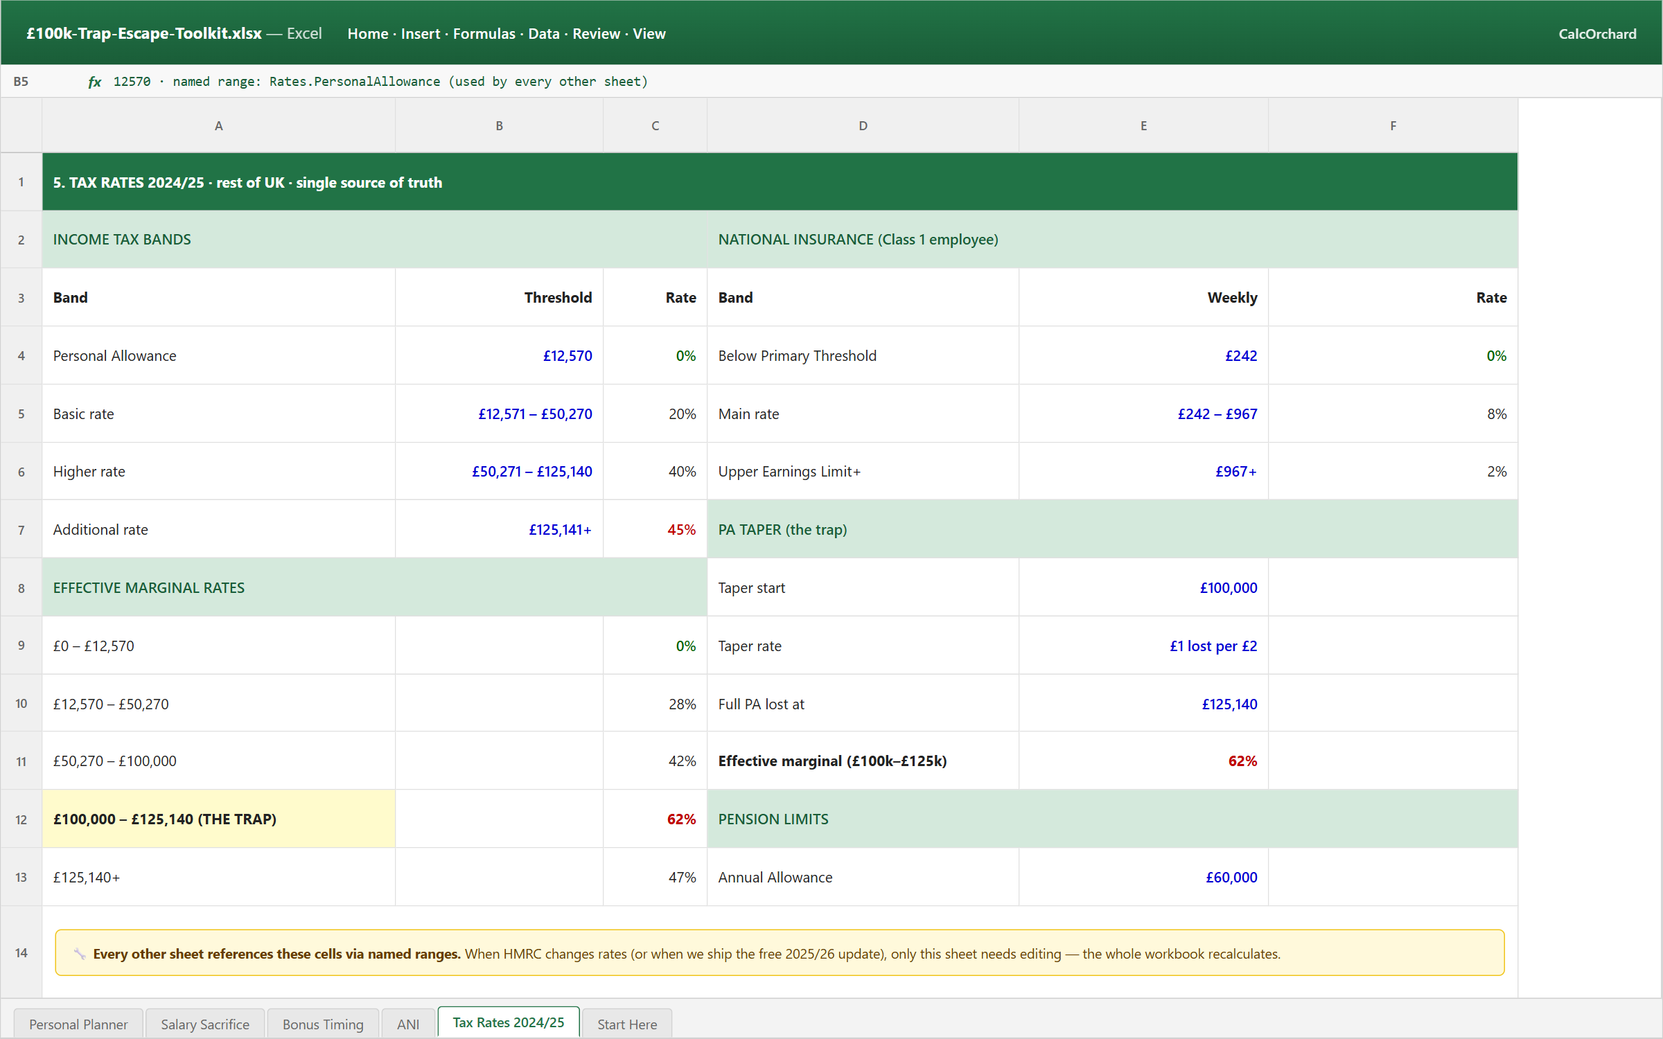Screen dimensions: 1663x1039
Task: Click the 47% rate for £125,140+
Action: pos(655,878)
